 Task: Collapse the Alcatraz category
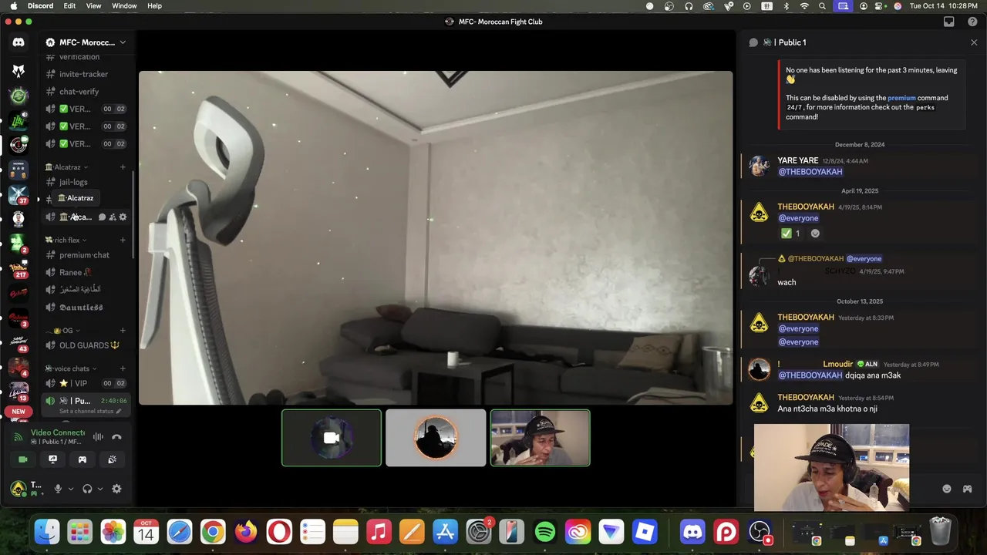tap(66, 167)
